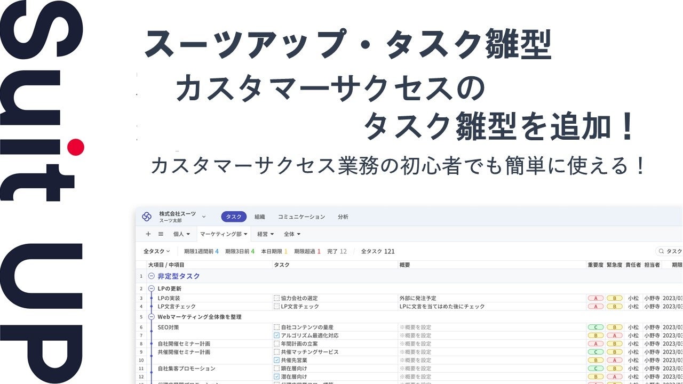Click importance badge A in 協力会社の選定 row
The width and height of the screenshot is (683, 384).
coord(595,298)
